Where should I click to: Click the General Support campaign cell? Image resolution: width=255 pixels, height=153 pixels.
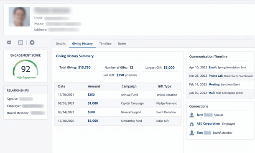(131, 112)
